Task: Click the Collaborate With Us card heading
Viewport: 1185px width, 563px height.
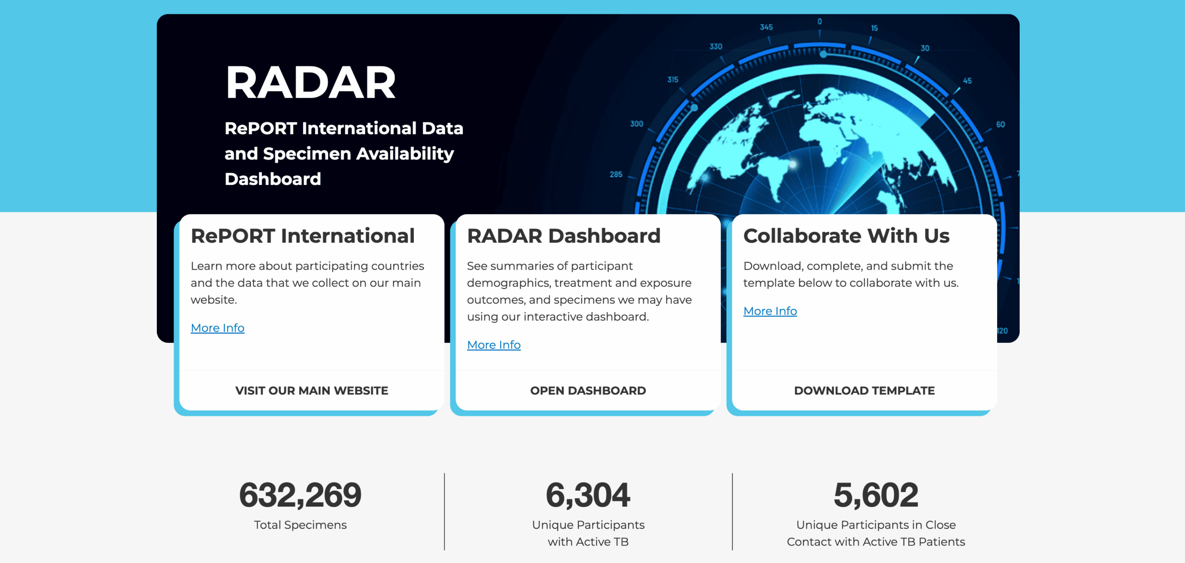Action: click(x=846, y=236)
